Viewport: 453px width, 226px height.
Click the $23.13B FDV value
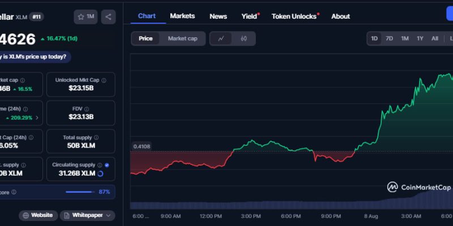coord(81,117)
